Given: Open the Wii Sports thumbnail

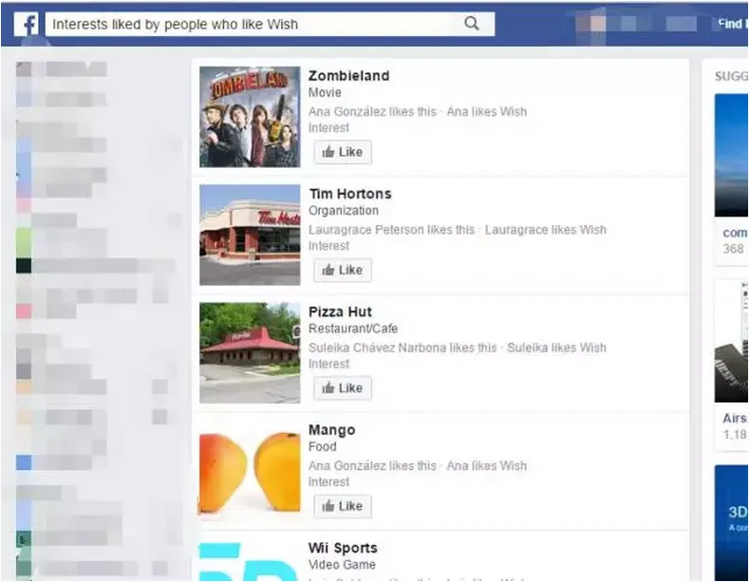Looking at the screenshot, I should click(x=250, y=560).
